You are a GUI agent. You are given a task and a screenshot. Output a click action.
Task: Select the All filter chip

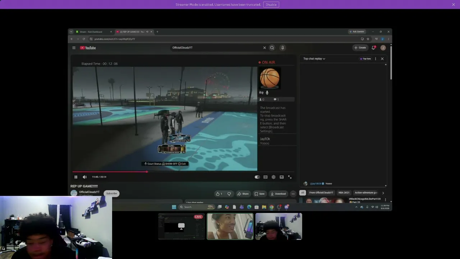pyautogui.click(x=303, y=193)
